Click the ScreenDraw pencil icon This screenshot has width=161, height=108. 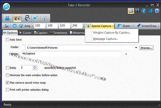point(138,26)
